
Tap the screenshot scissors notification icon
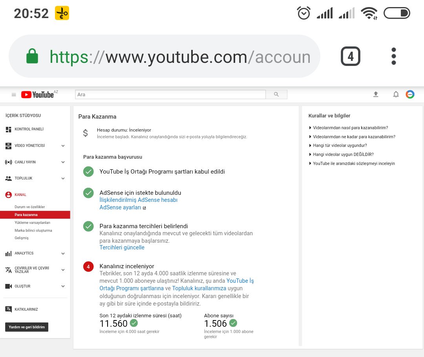coord(62,13)
